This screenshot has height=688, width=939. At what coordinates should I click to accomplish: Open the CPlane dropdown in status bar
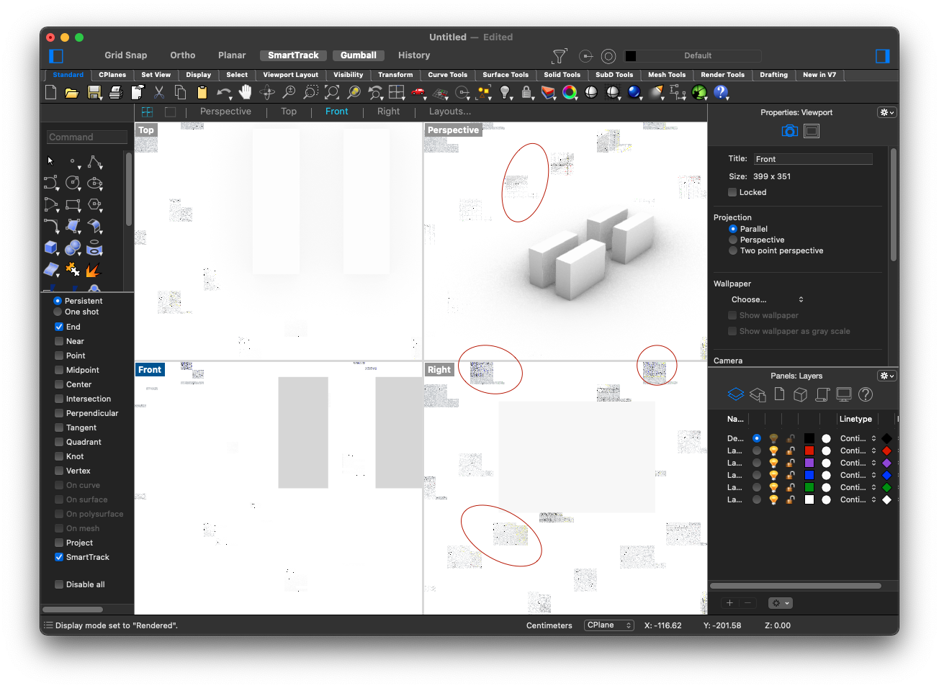pyautogui.click(x=608, y=625)
